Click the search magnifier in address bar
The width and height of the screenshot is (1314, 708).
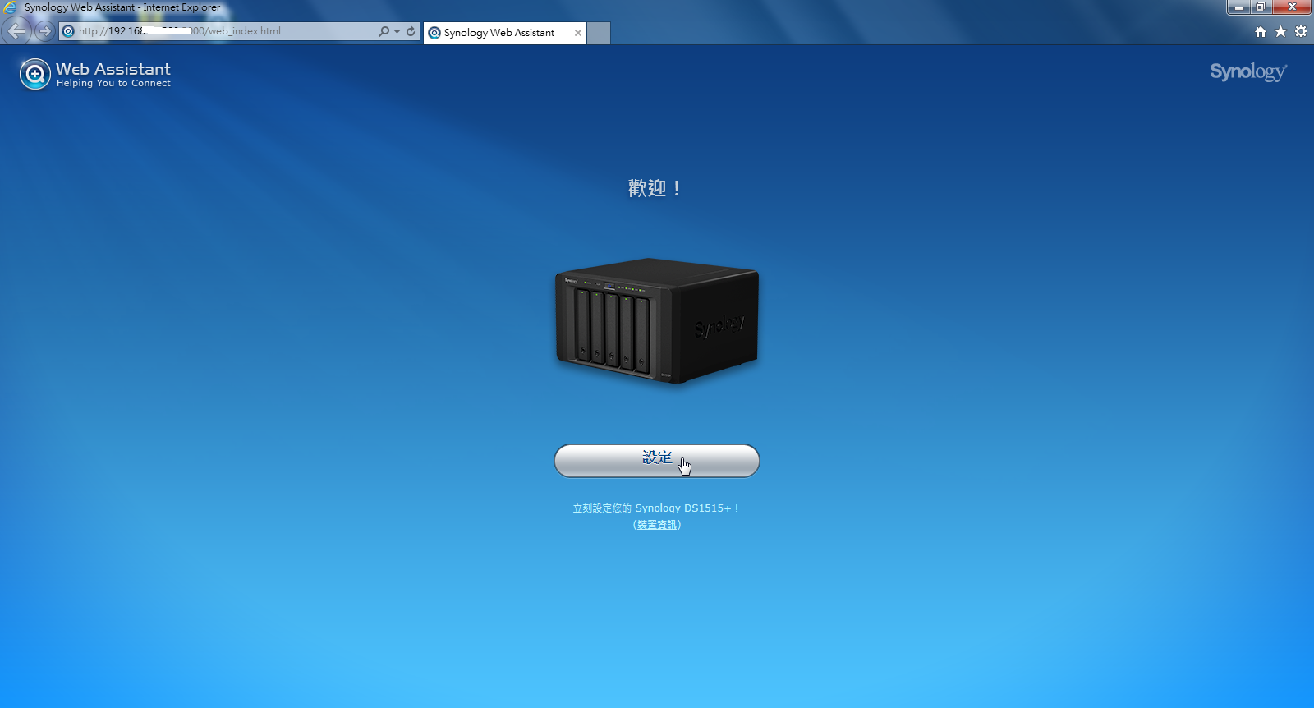[x=384, y=31]
